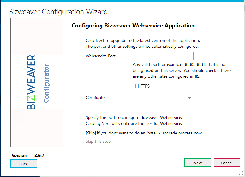
Task: Click the 'Certificate' label
Action: pyautogui.click(x=95, y=97)
